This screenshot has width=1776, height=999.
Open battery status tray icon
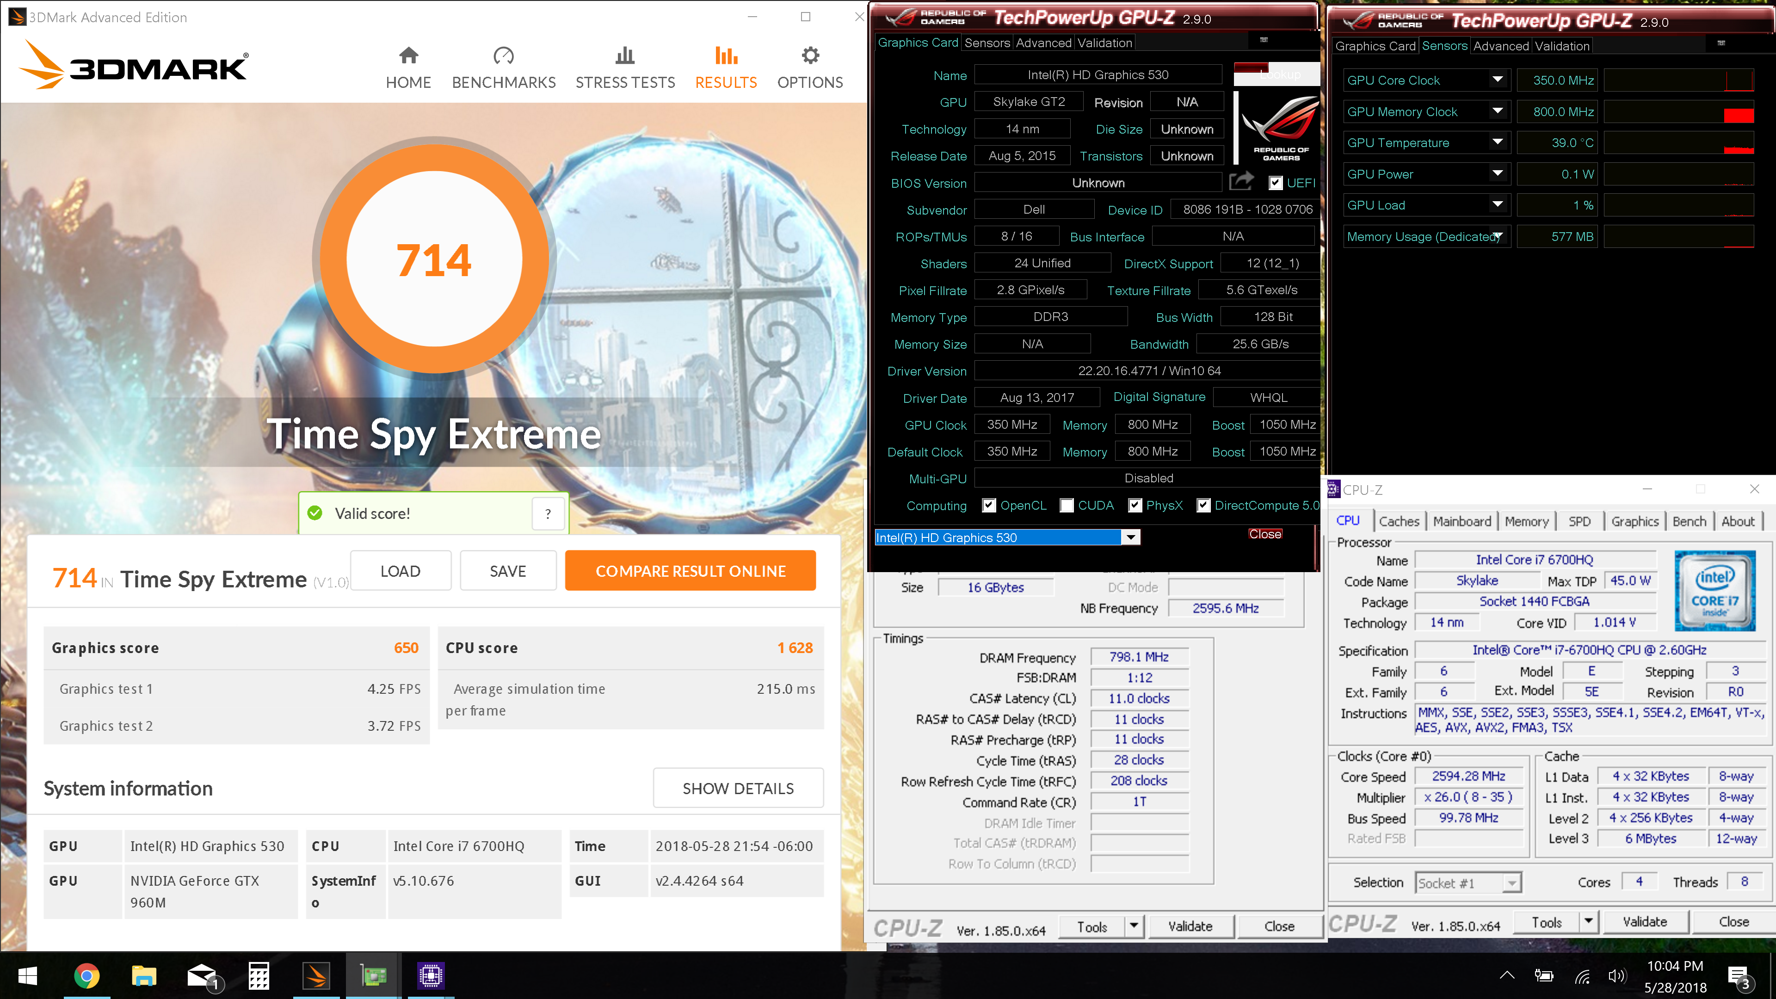[1544, 975]
